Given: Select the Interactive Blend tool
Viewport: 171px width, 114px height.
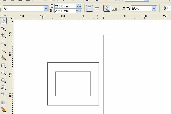Looking at the screenshot, I should click(3, 110).
